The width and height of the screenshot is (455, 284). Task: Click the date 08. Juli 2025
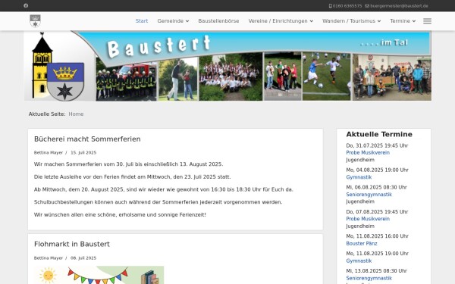(83, 258)
